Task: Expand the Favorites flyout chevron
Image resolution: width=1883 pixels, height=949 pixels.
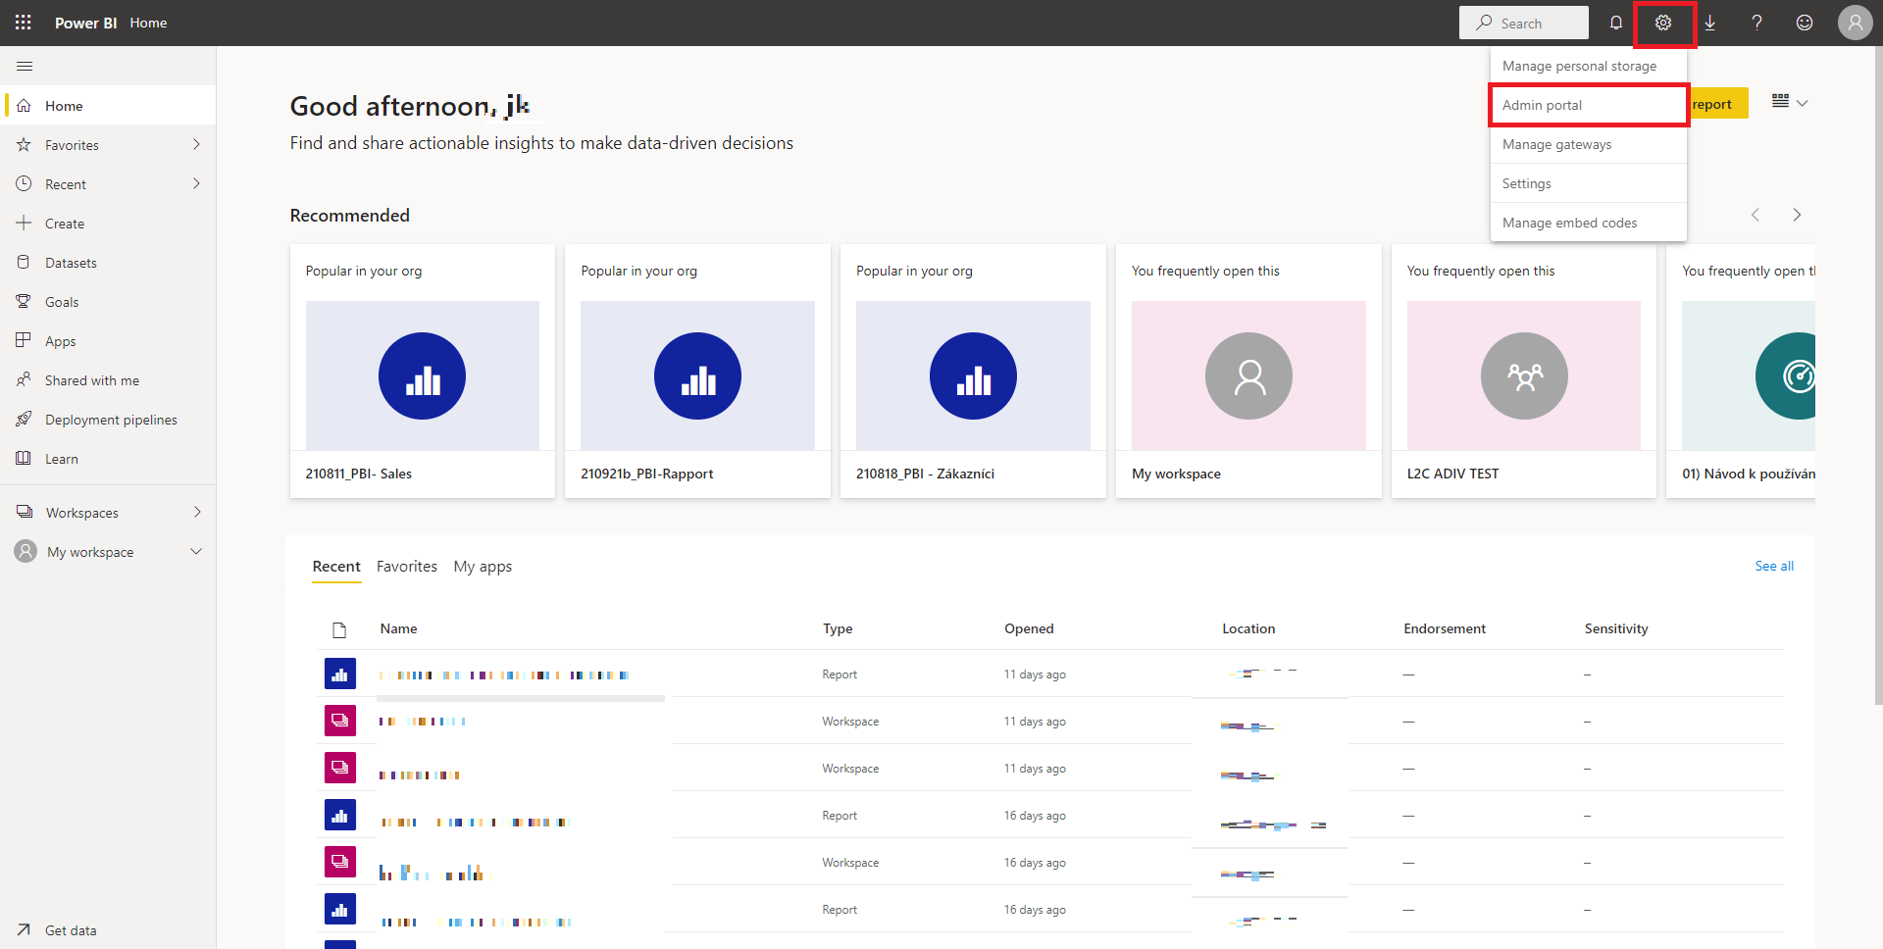Action: tap(196, 144)
